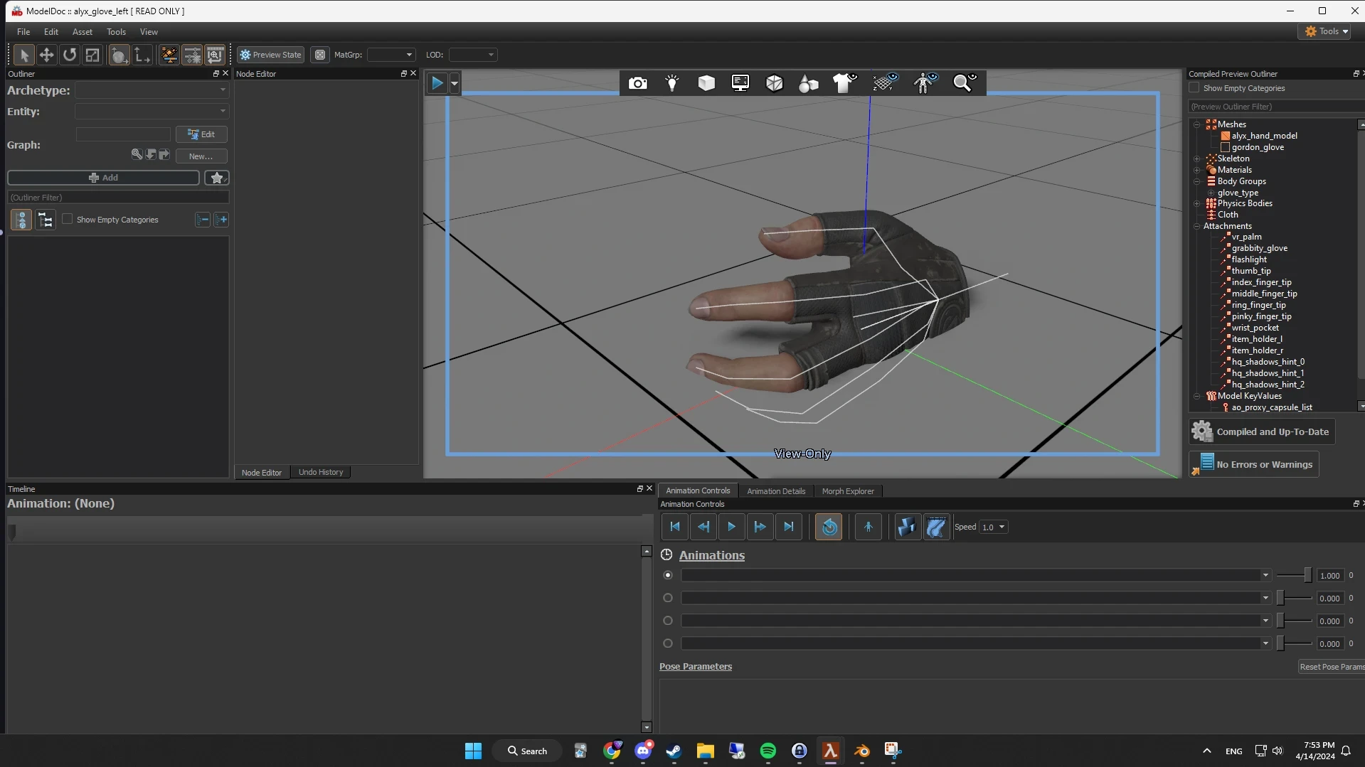Open the View menu
The width and height of the screenshot is (1365, 767).
coord(149,32)
